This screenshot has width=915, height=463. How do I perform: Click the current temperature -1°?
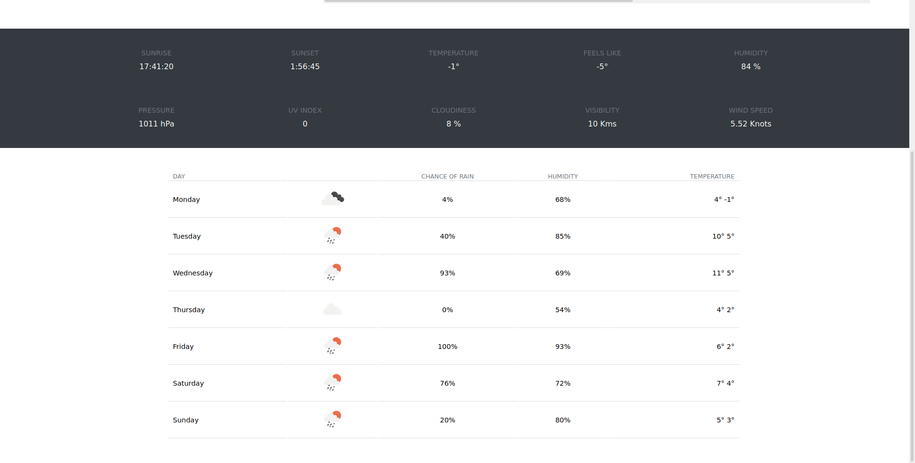(x=454, y=67)
